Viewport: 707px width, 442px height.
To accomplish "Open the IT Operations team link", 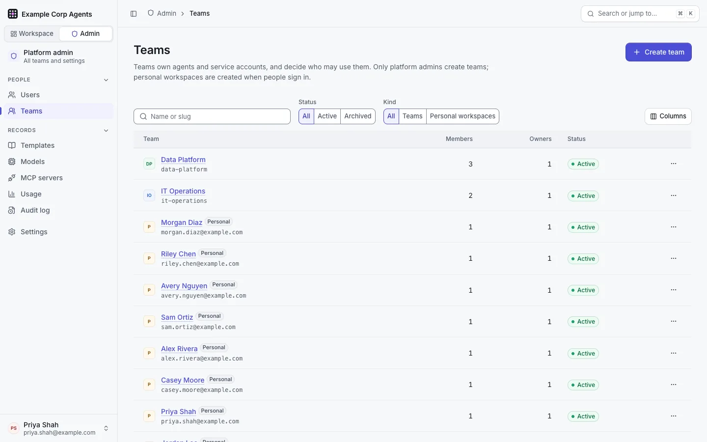I will 183,191.
